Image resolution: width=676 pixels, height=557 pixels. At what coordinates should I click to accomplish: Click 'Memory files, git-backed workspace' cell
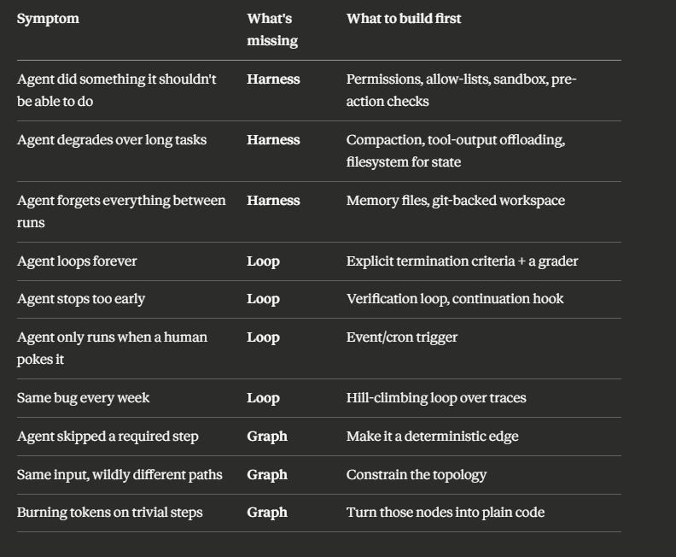tap(456, 201)
